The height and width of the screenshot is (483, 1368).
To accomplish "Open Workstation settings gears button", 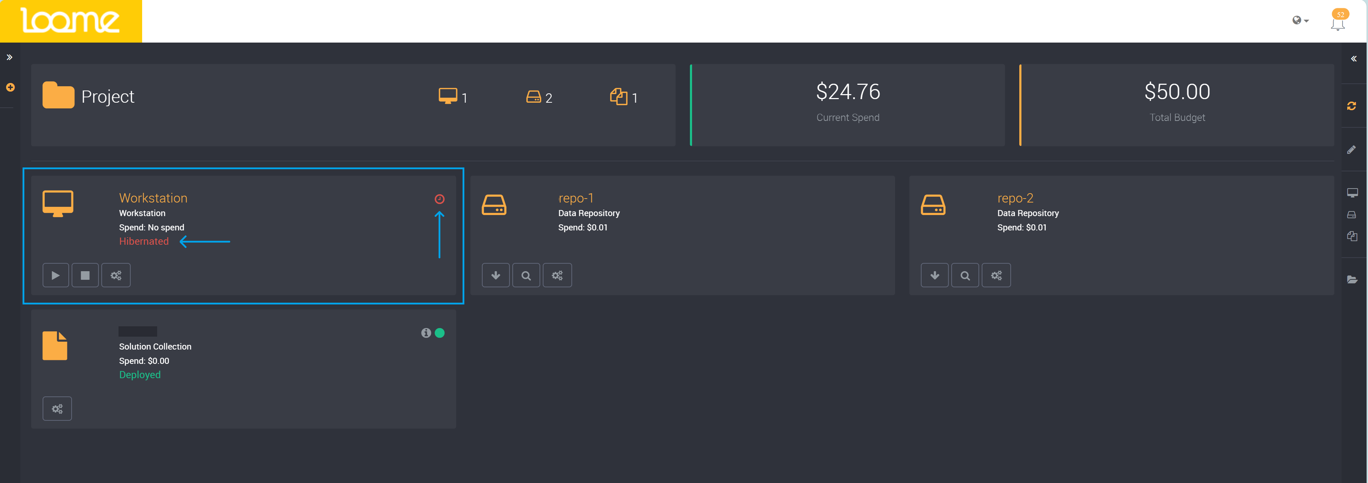I will click(x=116, y=275).
